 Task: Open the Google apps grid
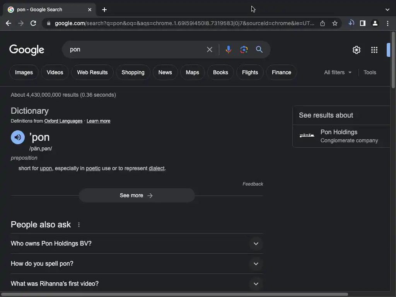[374, 50]
